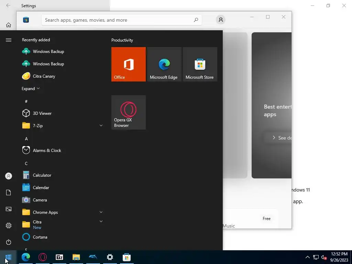Open Microsoft Edge from the taskbar

pos(25,257)
